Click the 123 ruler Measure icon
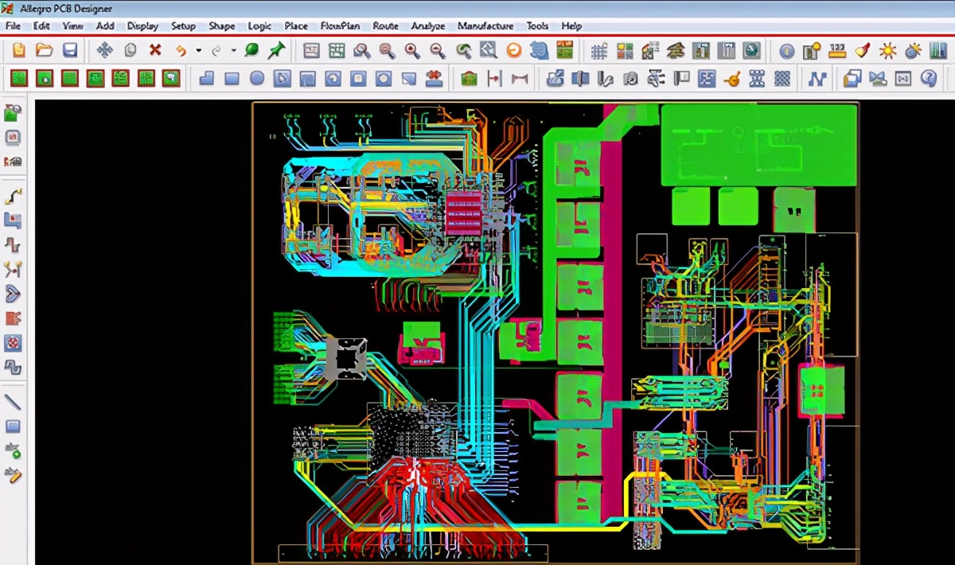 coord(836,51)
